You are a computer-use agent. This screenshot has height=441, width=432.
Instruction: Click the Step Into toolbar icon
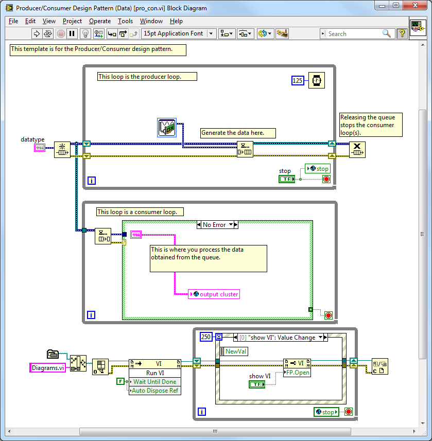point(112,34)
